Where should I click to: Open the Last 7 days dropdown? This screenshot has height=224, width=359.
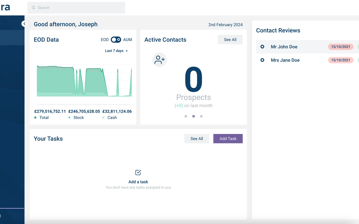click(x=116, y=51)
